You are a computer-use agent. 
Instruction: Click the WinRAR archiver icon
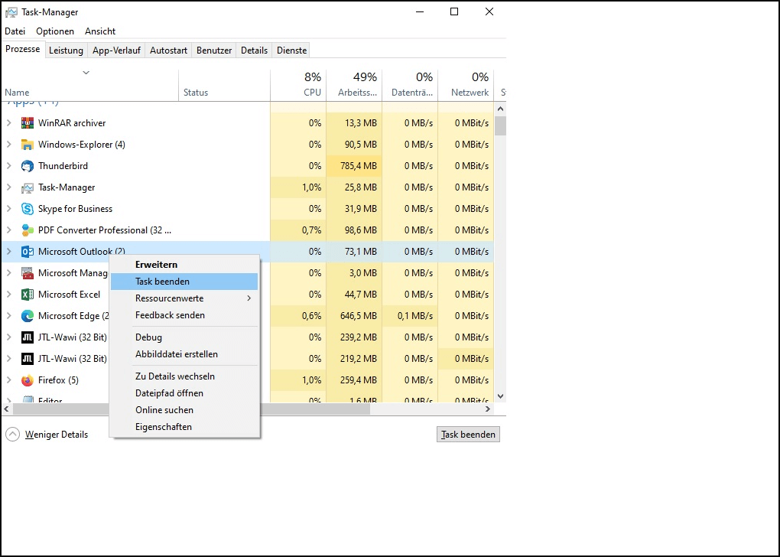[x=26, y=123]
